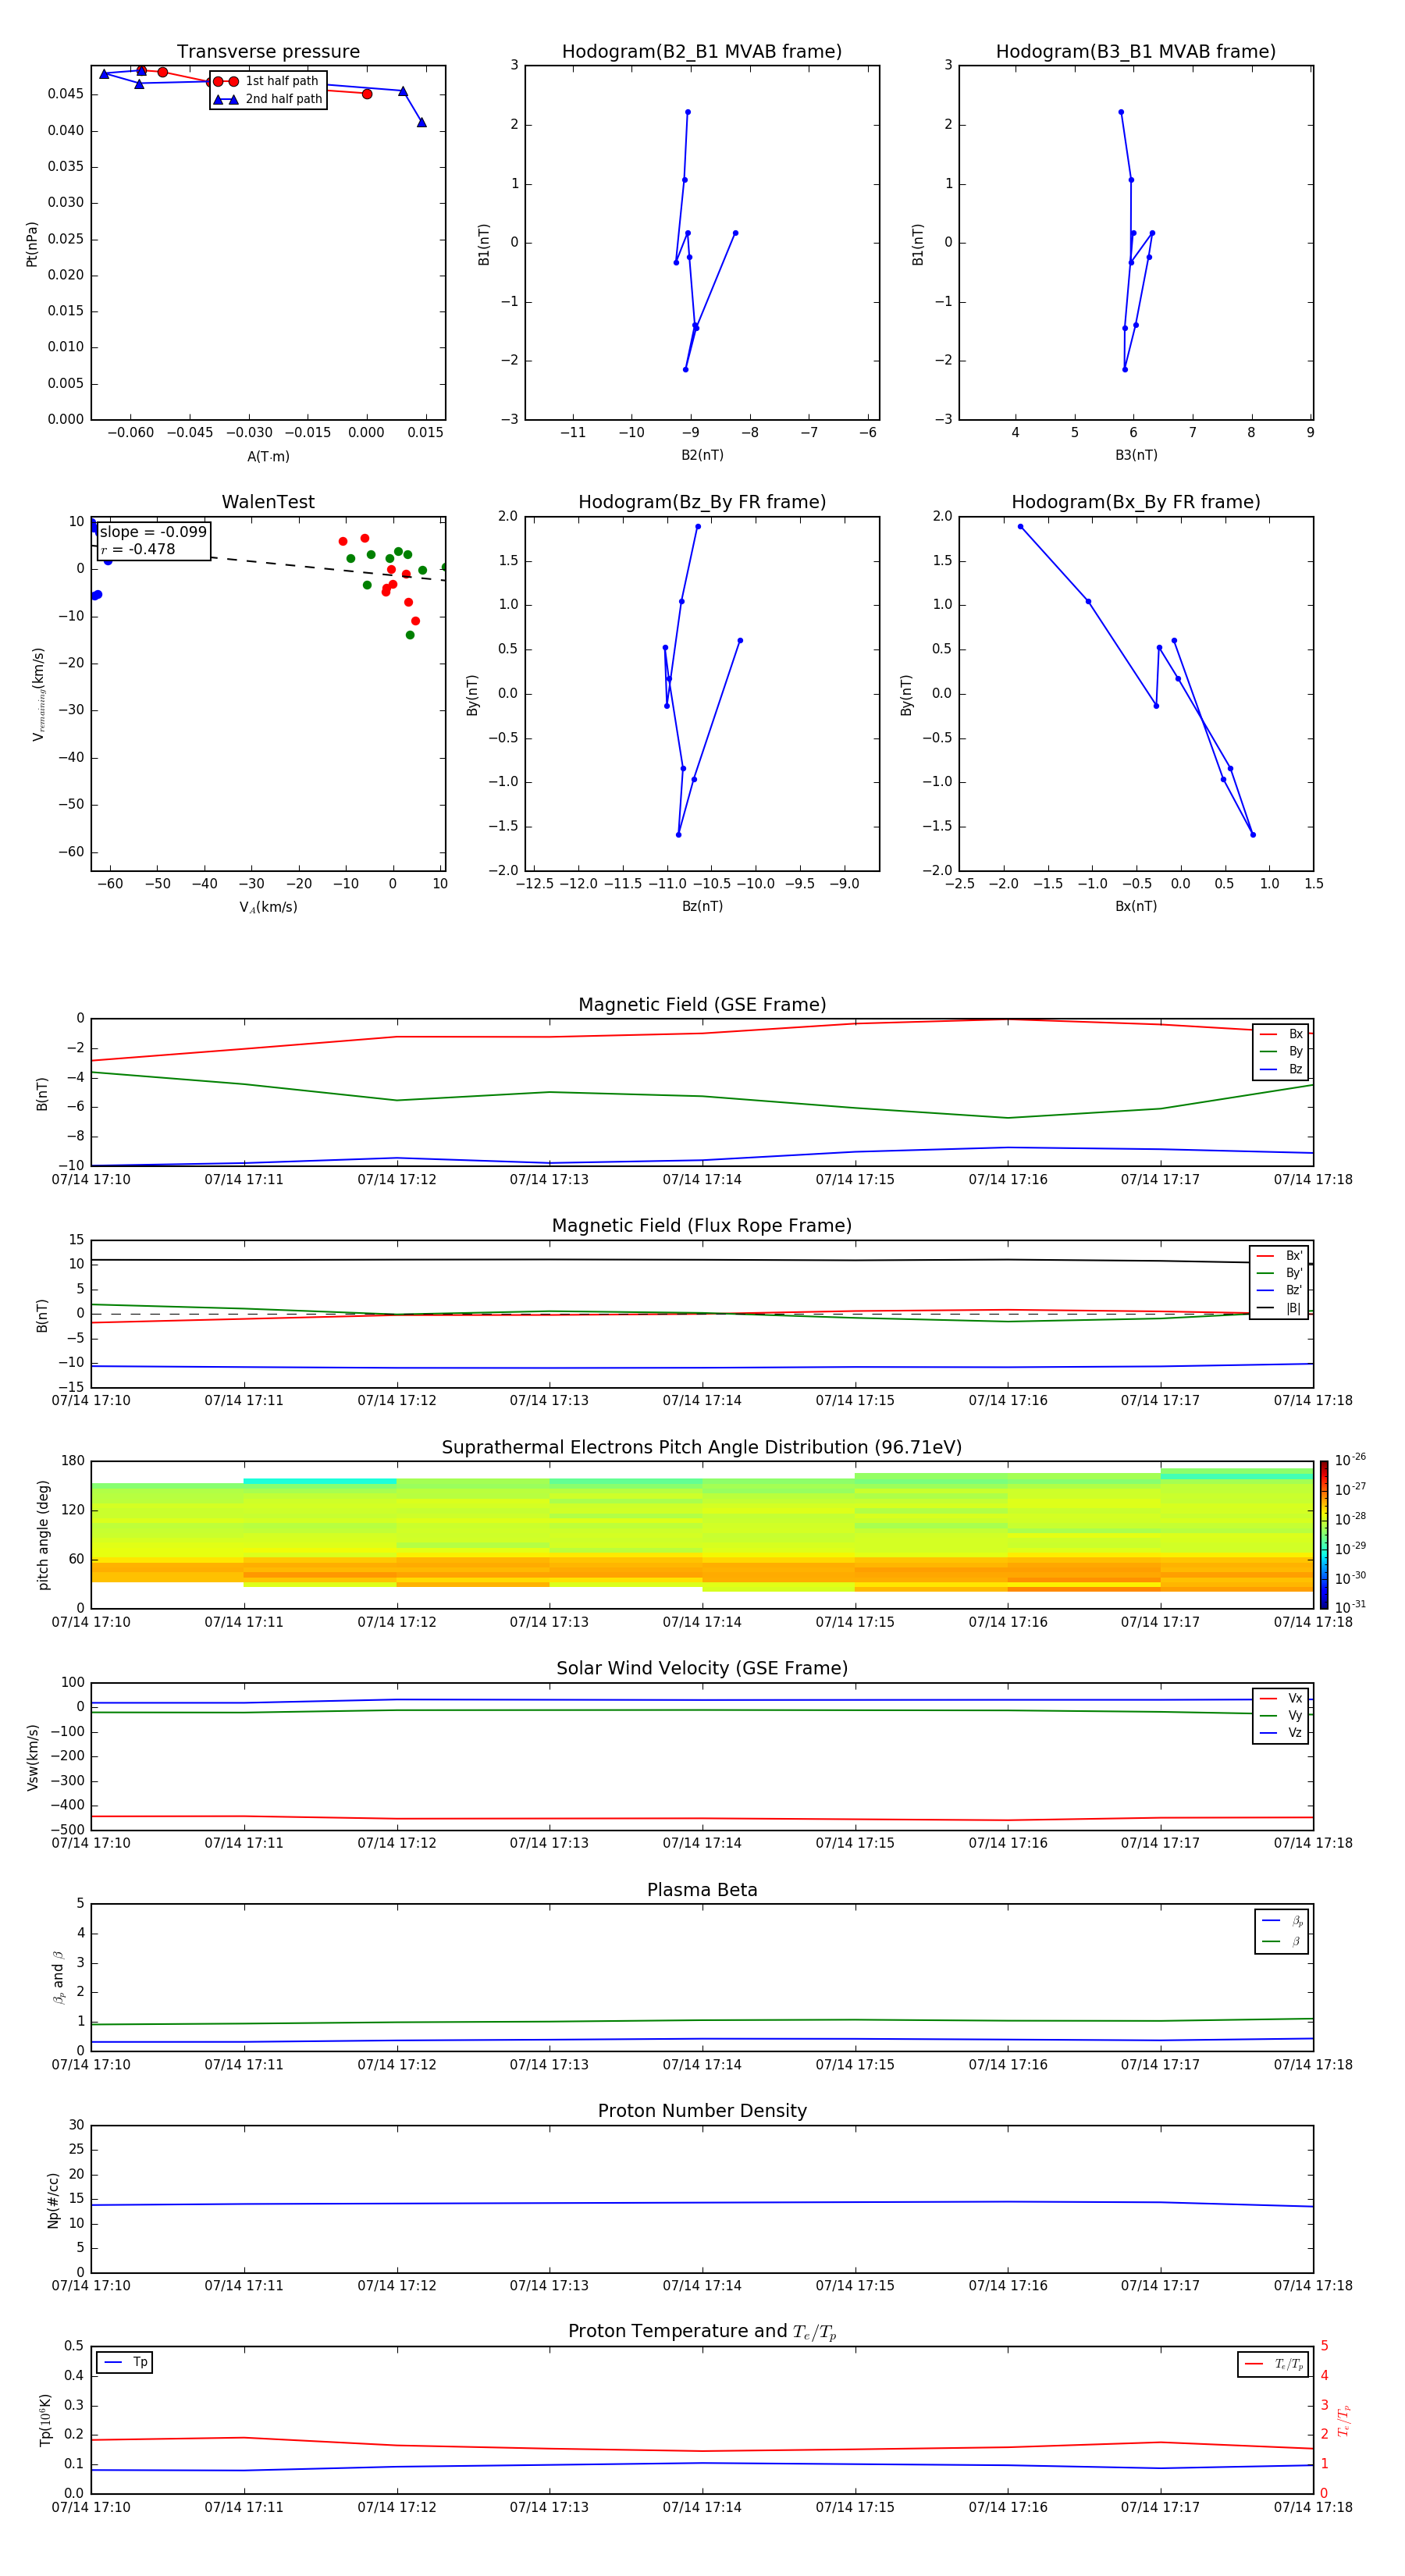Click the "Hodogram(Bz_By FR frame)" title
The width and height of the screenshot is (1405, 2576).
(x=702, y=502)
